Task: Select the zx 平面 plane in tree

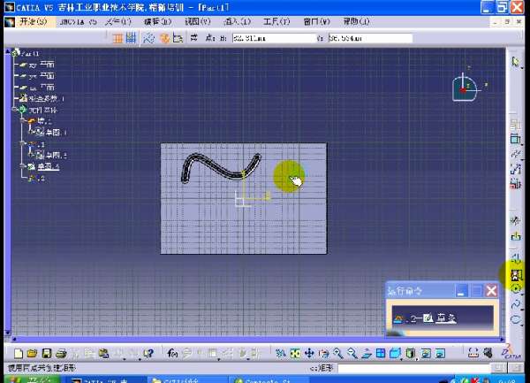Action: tap(42, 88)
